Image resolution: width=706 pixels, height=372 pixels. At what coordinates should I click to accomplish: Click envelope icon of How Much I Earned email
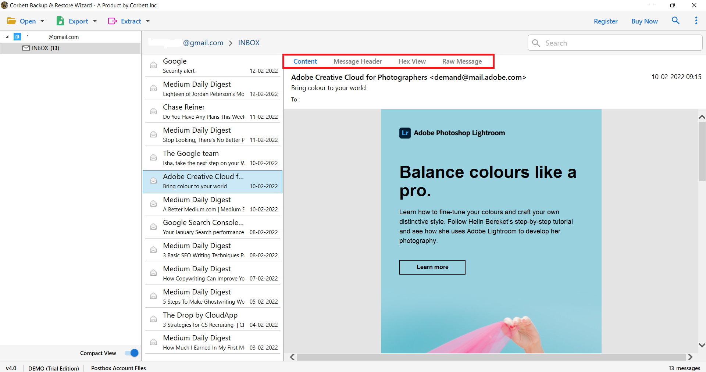pyautogui.click(x=153, y=342)
